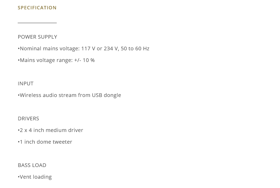This screenshot has height=188, width=280.
Task: Select the INPUT section title
Action: (x=26, y=83)
